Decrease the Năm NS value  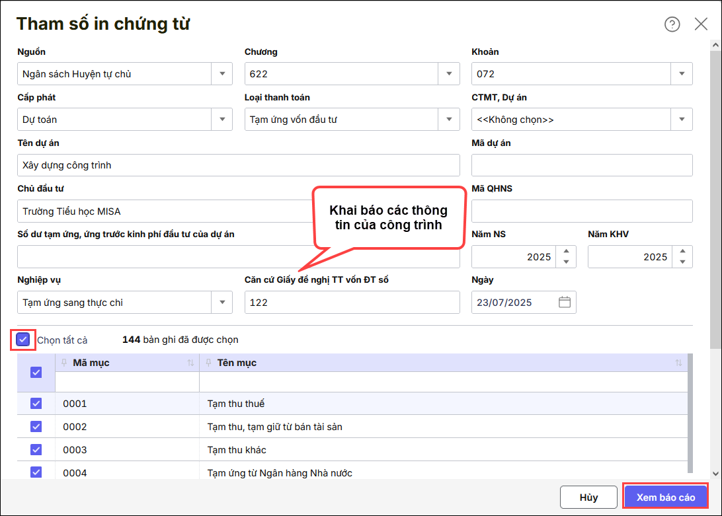point(567,262)
